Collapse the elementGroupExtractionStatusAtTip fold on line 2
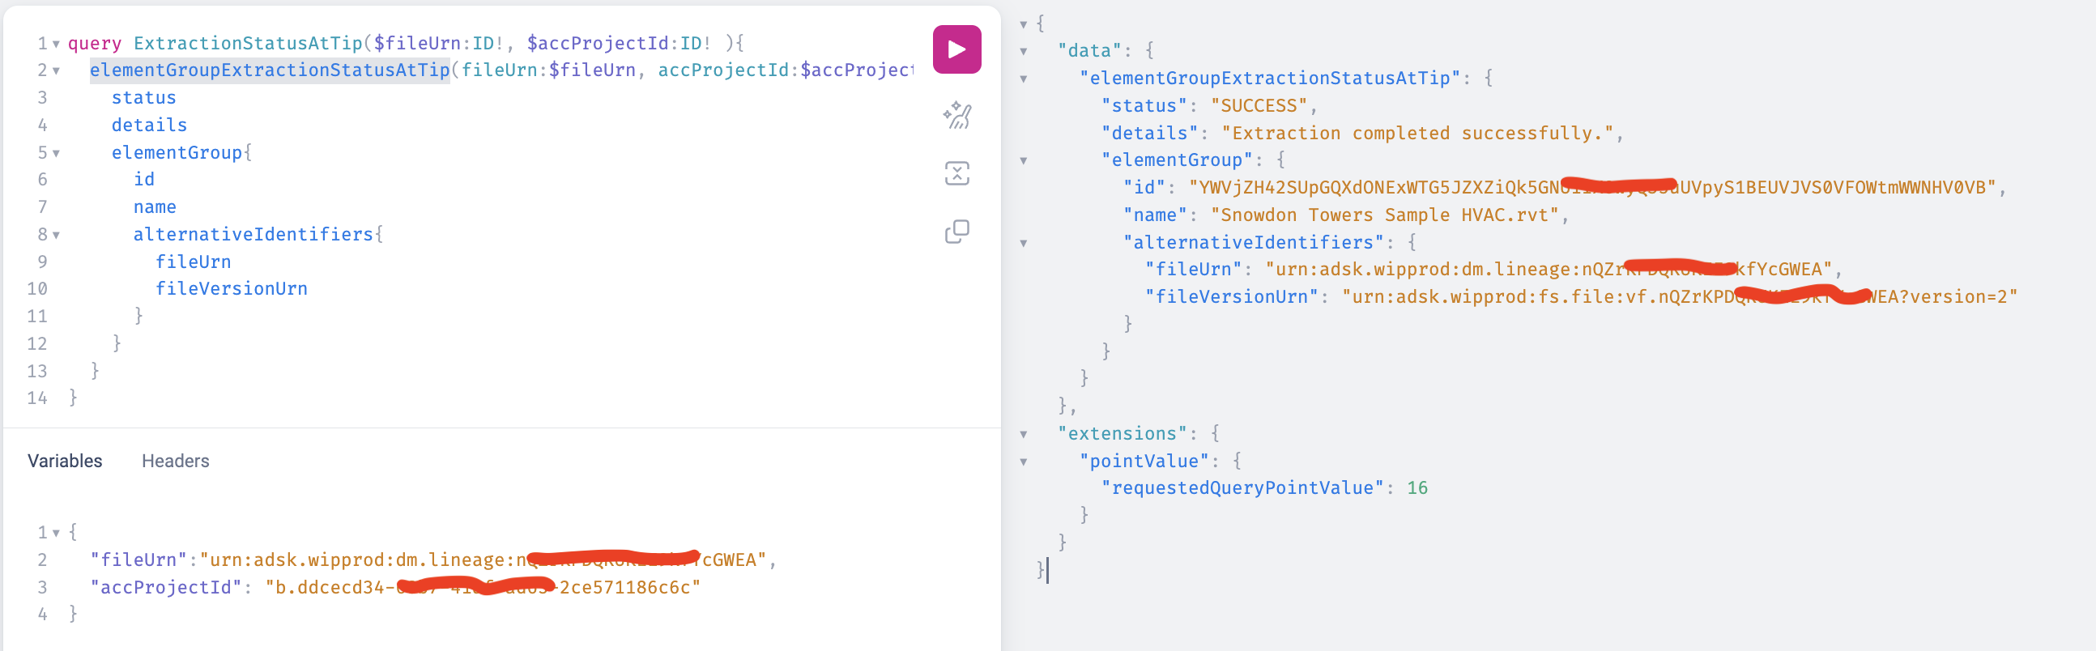This screenshot has height=651, width=2096. tap(56, 71)
